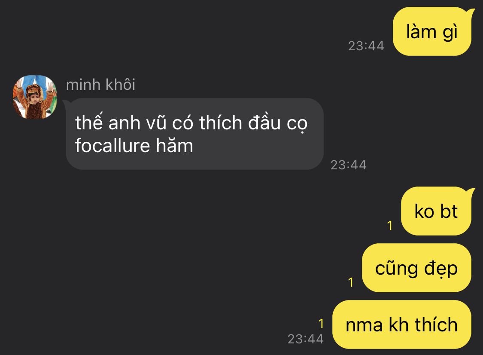The image size is (483, 355).
Task: Click the 23:44 timestamp beside "nma kh thích"
Action: 306,339
